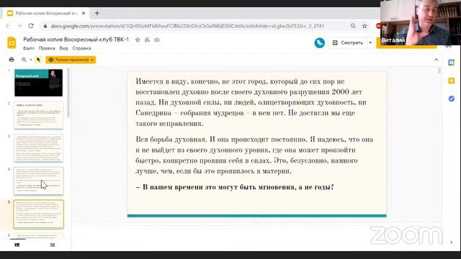Click the zoom magnifier tool
The height and width of the screenshot is (259, 461).
[24, 60]
